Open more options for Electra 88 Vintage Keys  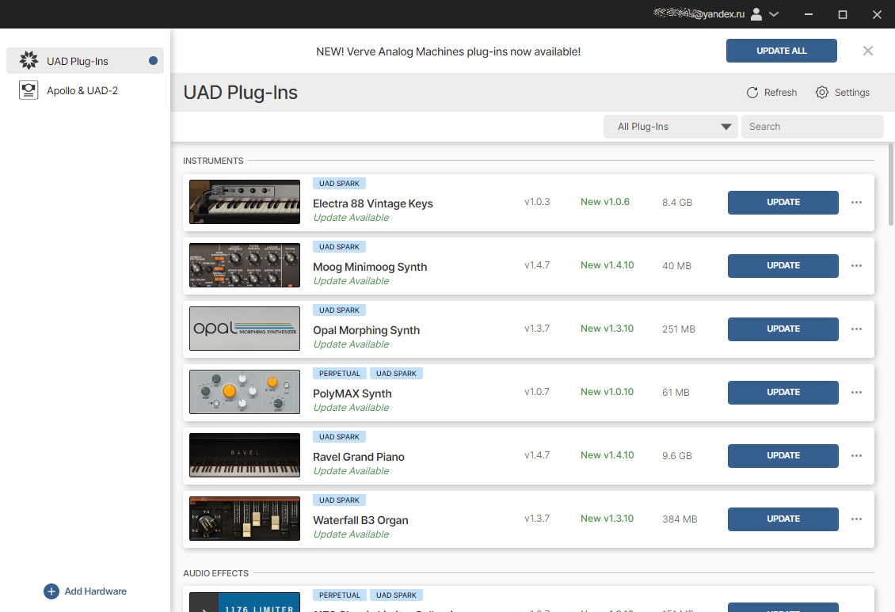click(856, 203)
